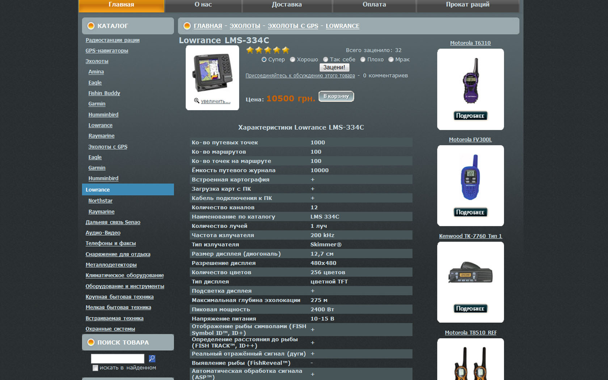Enable искать в найденном checkbox
Screen dimensions: 608x380
95,368
